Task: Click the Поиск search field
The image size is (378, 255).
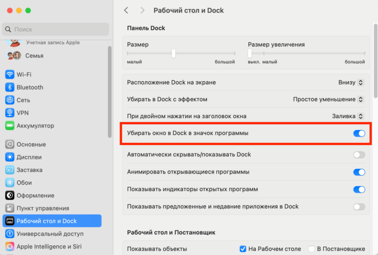Action: [56, 30]
